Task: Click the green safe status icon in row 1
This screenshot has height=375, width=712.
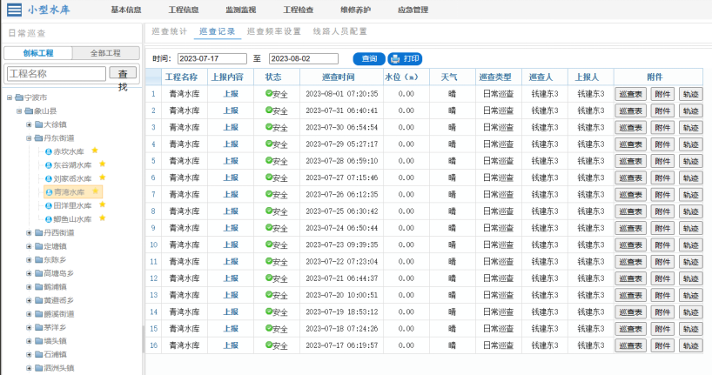Action: click(269, 93)
